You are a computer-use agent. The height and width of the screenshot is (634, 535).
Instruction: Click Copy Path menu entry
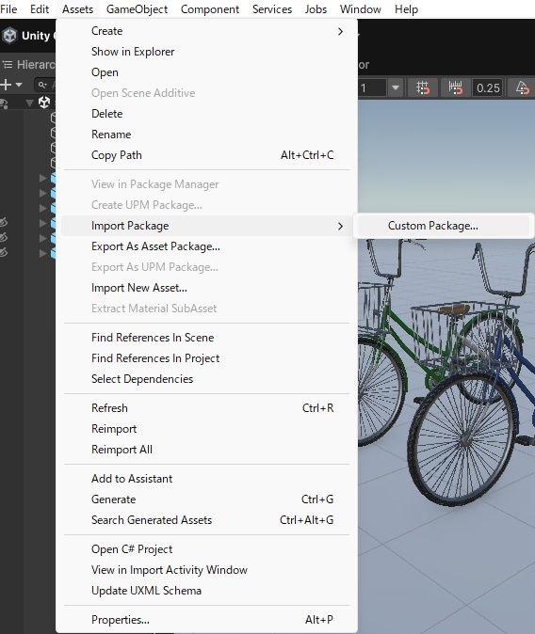click(x=206, y=155)
